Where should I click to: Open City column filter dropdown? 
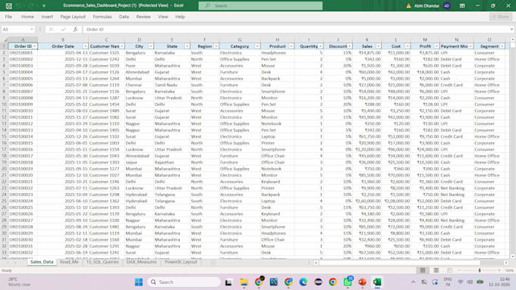151,46
